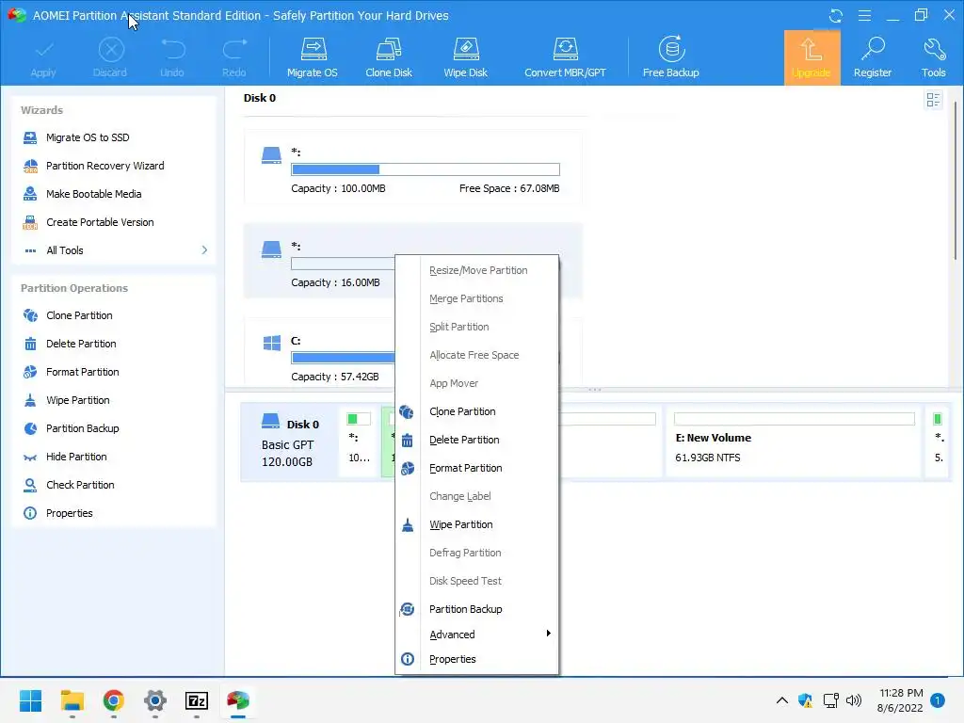The image size is (964, 723).
Task: Click the orange Upgrade button
Action: [x=811, y=57]
